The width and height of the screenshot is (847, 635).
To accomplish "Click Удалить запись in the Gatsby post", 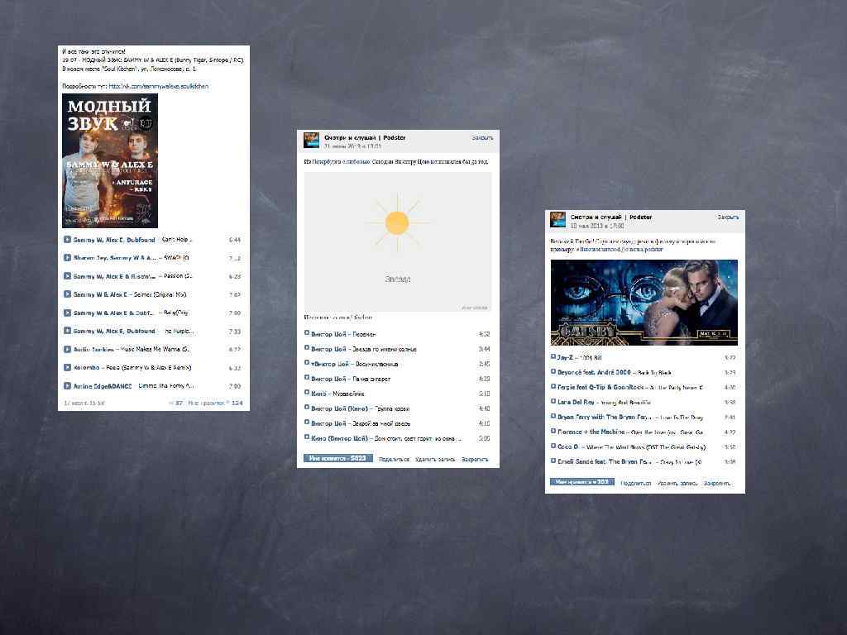I will coord(677,483).
